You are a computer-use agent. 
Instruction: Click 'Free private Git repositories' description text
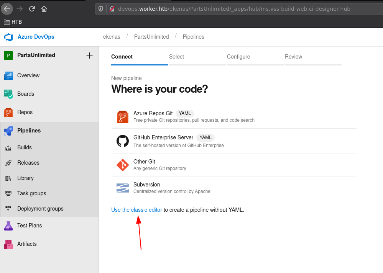pyautogui.click(x=194, y=120)
